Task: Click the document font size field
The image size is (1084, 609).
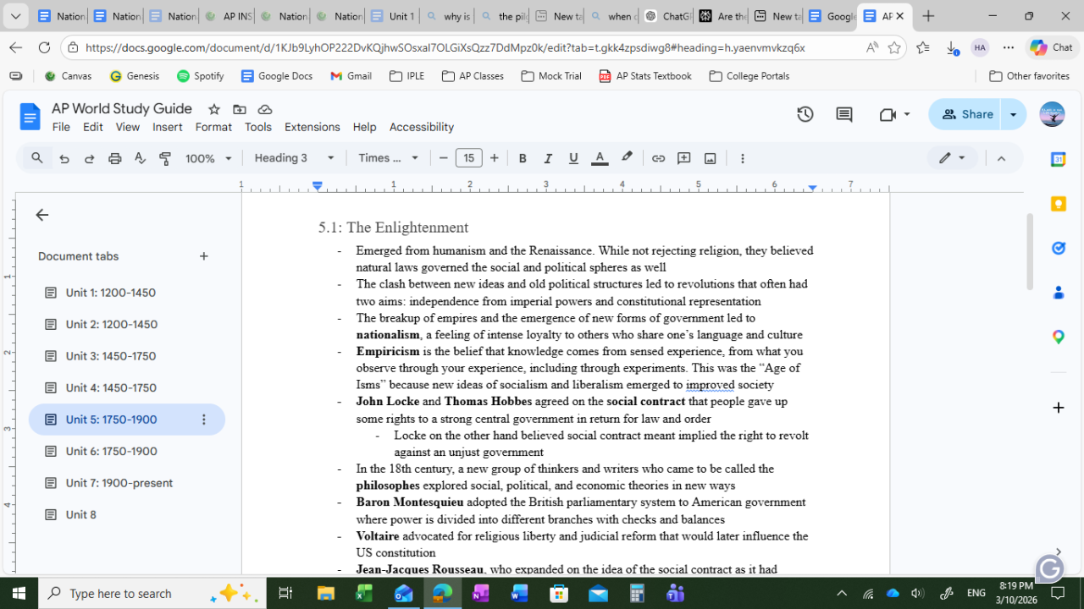Action: tap(469, 158)
